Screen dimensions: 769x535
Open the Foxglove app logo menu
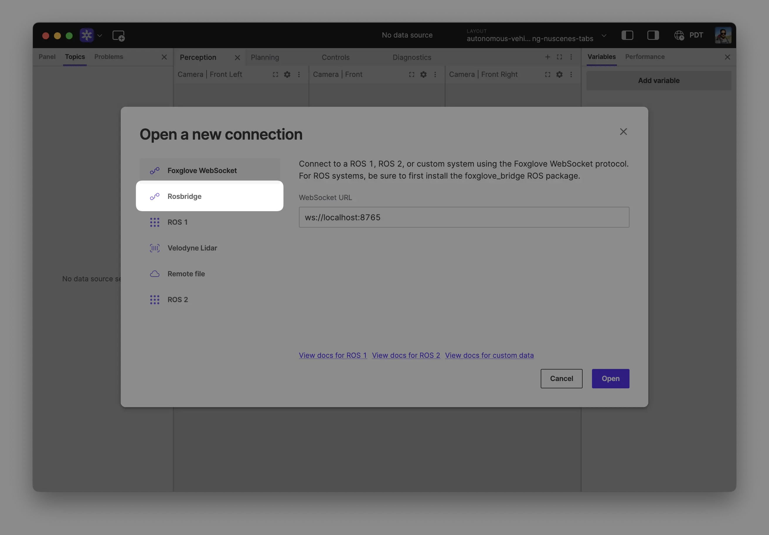click(87, 35)
